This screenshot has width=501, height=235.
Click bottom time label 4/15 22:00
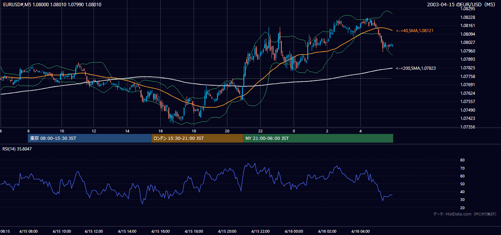(260, 231)
